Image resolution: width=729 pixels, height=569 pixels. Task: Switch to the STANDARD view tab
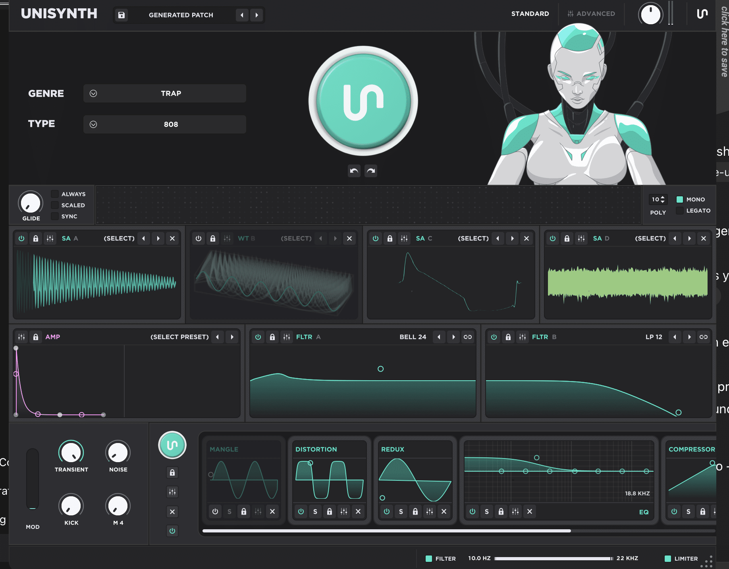(x=530, y=14)
